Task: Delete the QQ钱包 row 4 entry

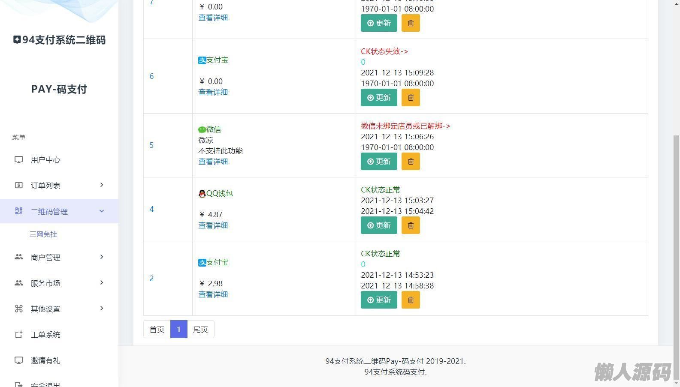Action: click(411, 225)
